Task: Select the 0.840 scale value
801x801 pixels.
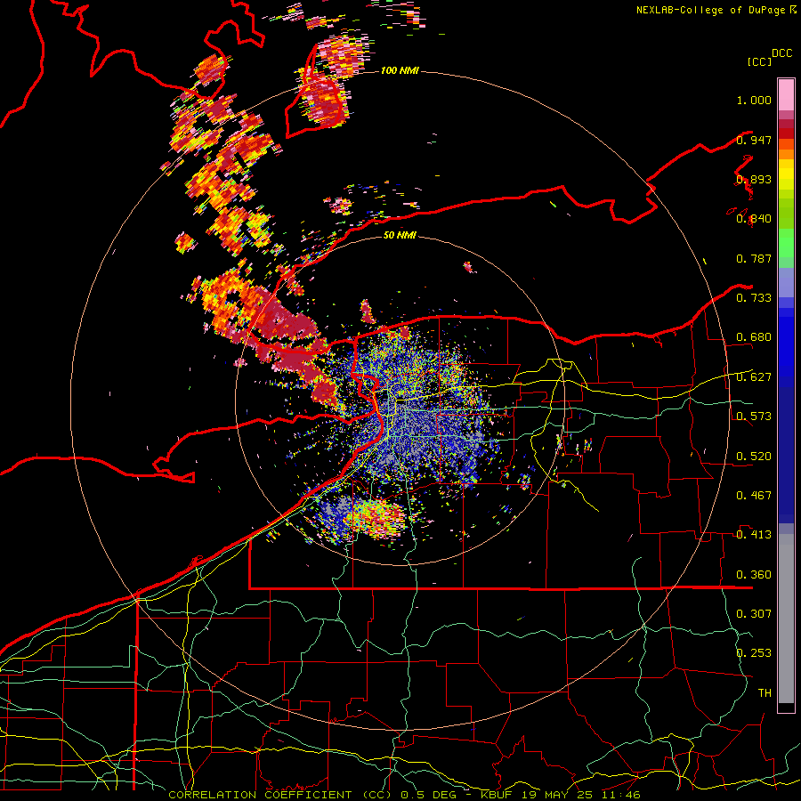Action: pyautogui.click(x=754, y=219)
